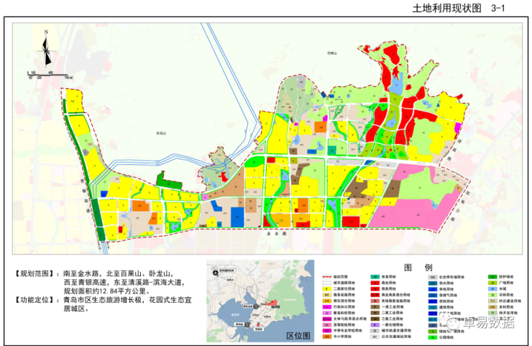Image resolution: width=532 pixels, height=346 pixels.
Task: Click the 中等专业学校用地 legend label
Action: click(348, 330)
